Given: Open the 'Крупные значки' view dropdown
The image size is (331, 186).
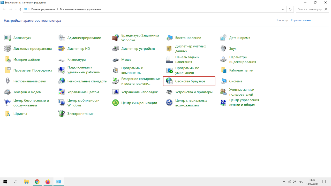Looking at the screenshot, I should click(302, 20).
